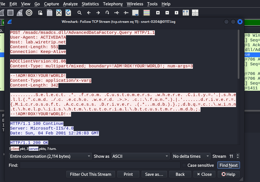
Task: Click the Stream number field
Action: coord(232,156)
